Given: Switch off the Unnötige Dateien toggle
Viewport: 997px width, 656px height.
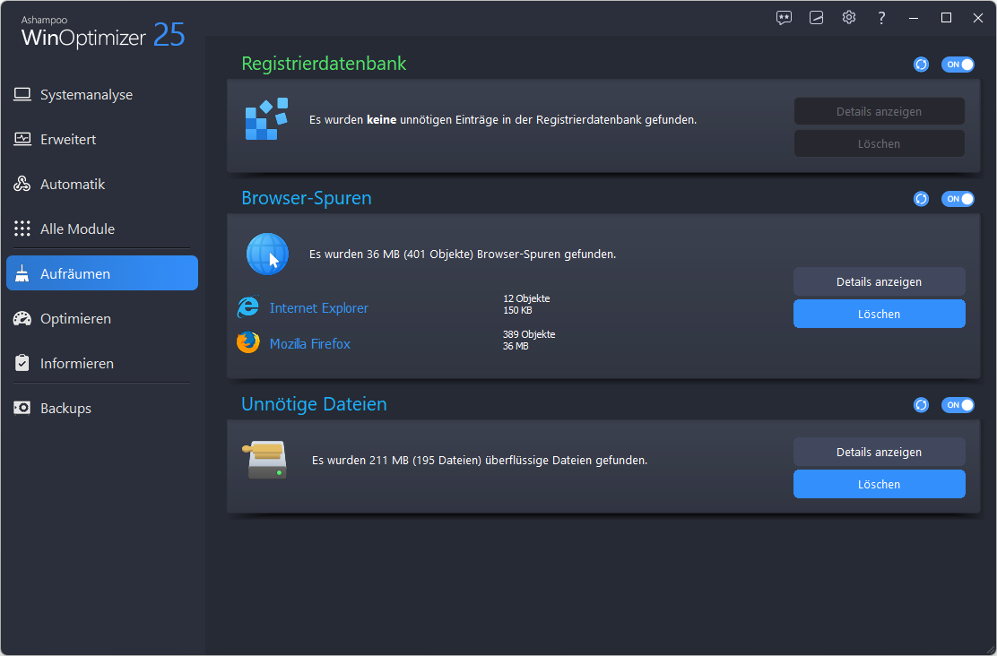Looking at the screenshot, I should [958, 405].
